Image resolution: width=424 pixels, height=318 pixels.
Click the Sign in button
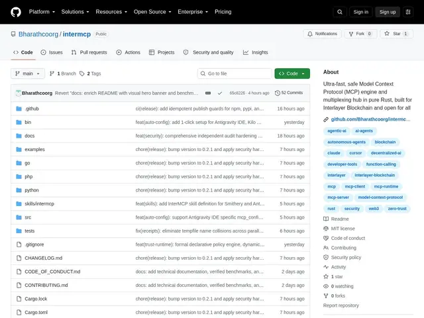(x=360, y=12)
